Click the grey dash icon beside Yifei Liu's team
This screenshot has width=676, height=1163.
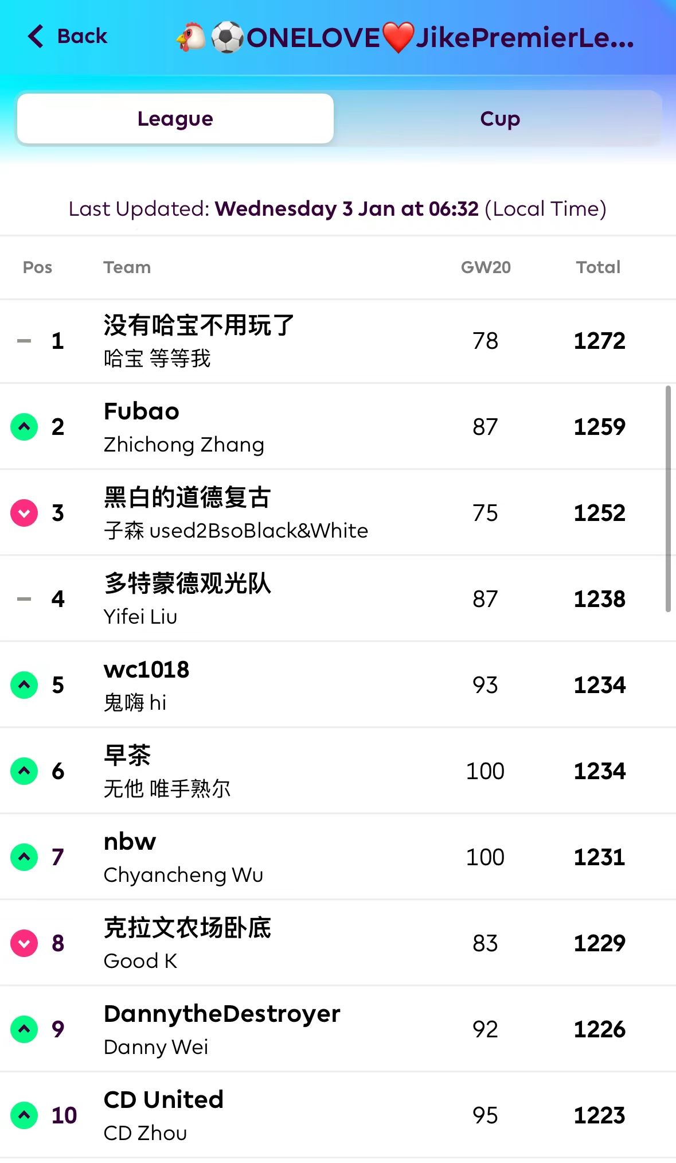pos(24,599)
